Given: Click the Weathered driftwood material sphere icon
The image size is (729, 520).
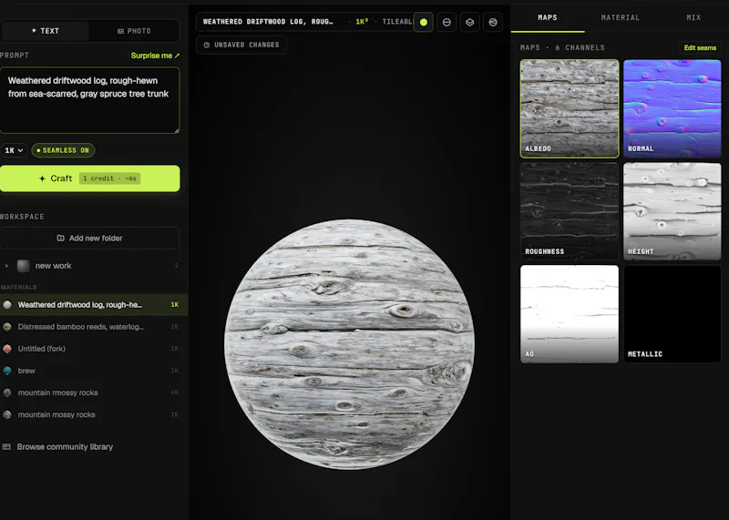Looking at the screenshot, I should pyautogui.click(x=7, y=304).
